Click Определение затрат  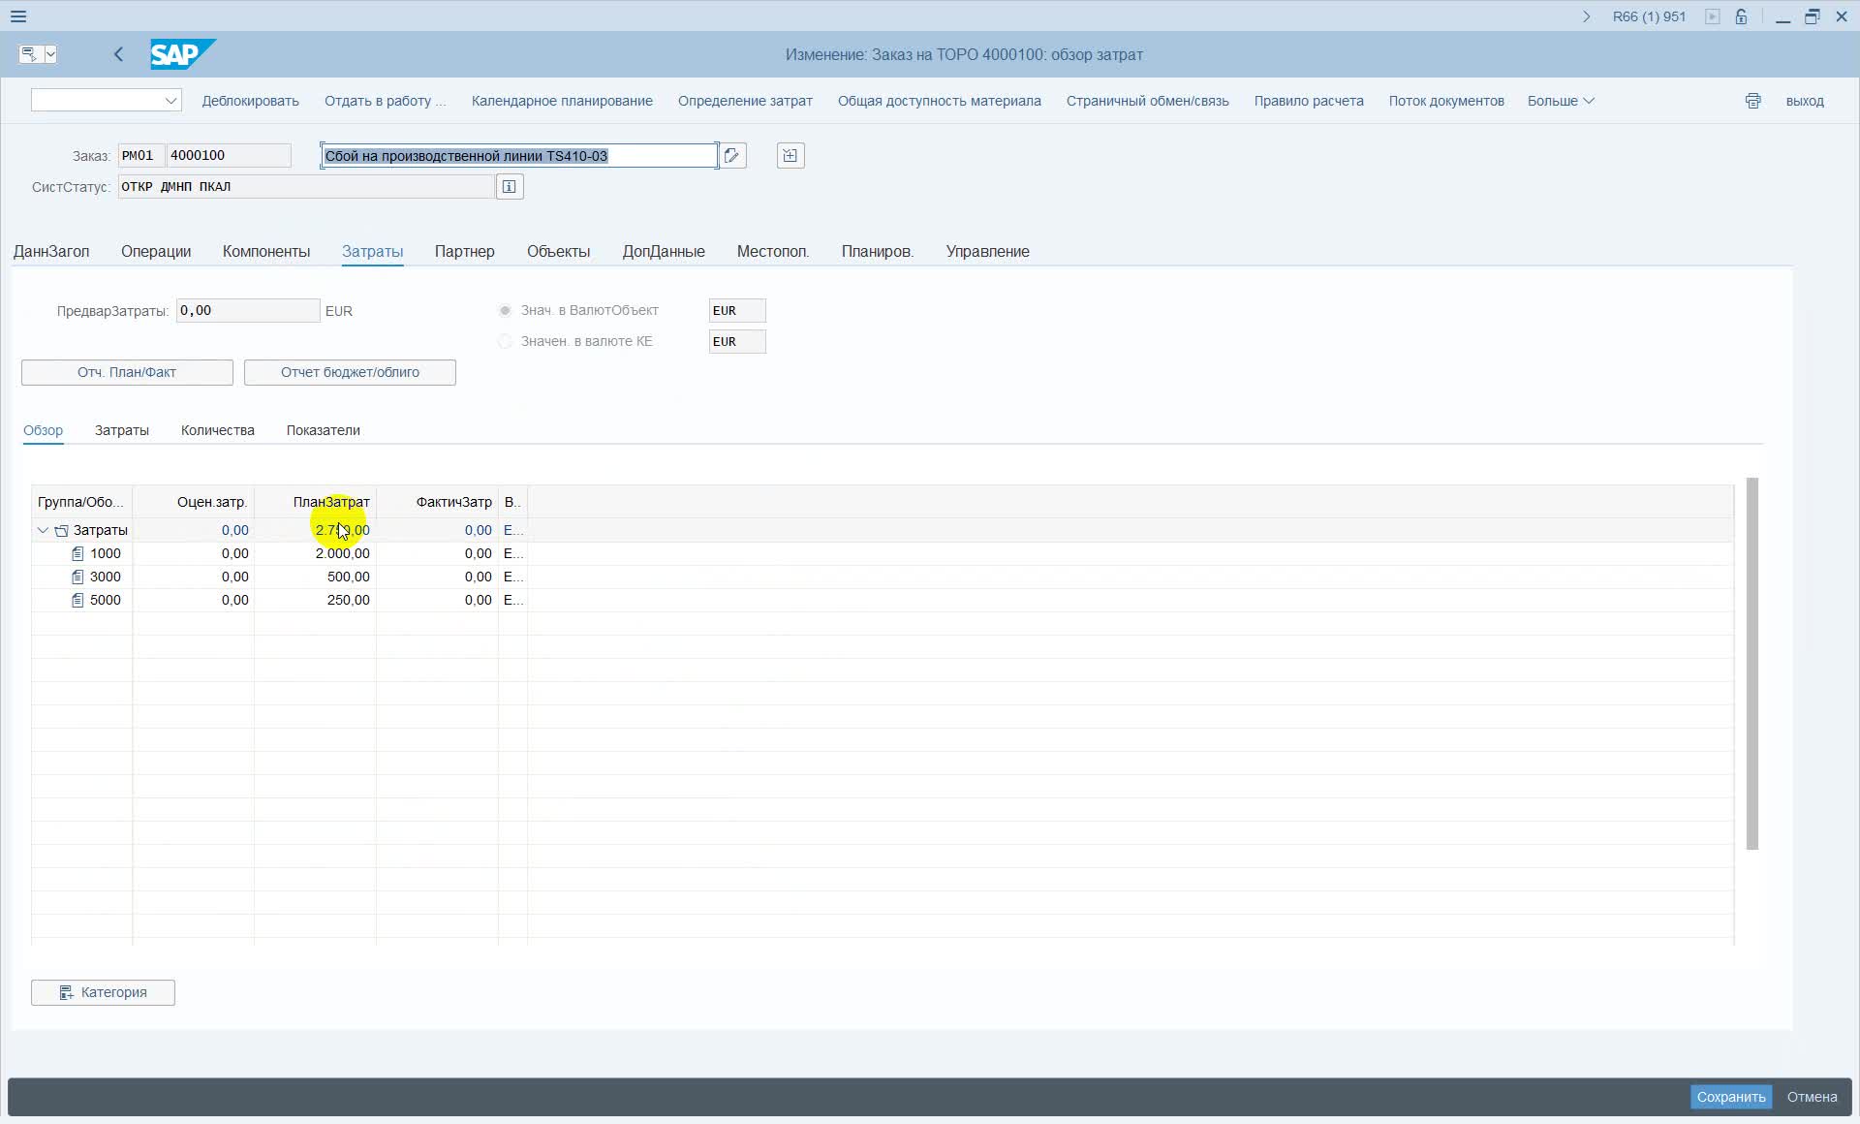745,101
